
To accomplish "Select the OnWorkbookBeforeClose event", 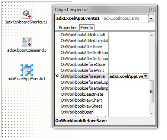I will pyautogui.click(x=83, y=64).
